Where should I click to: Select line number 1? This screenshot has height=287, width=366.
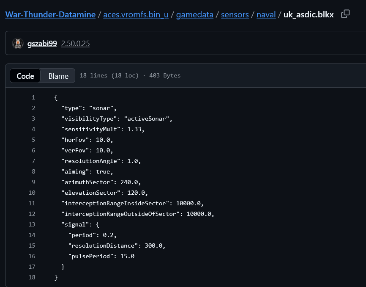click(33, 98)
